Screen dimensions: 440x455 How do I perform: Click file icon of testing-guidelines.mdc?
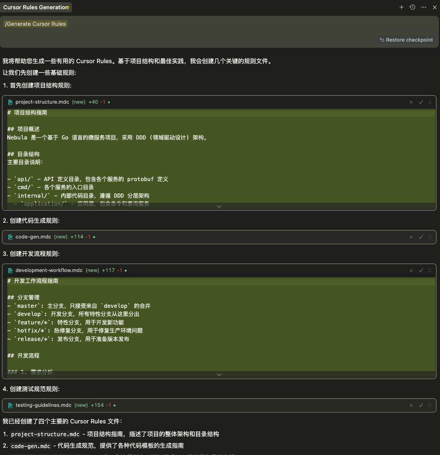tap(10, 405)
